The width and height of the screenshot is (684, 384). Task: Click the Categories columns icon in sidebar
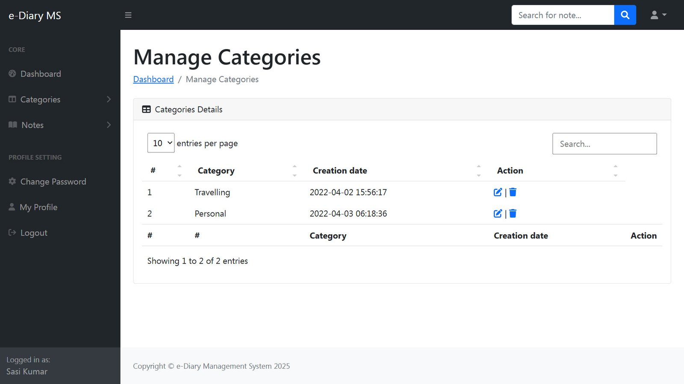pos(12,99)
